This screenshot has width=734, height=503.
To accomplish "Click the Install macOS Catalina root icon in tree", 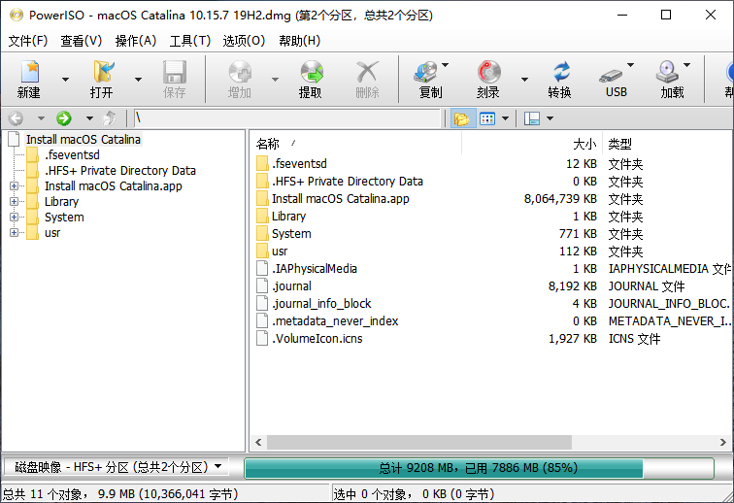I will (x=15, y=139).
